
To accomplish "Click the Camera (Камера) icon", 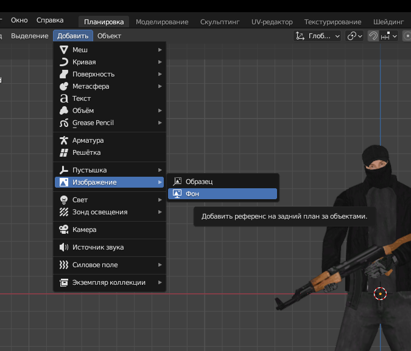I will tap(63, 230).
